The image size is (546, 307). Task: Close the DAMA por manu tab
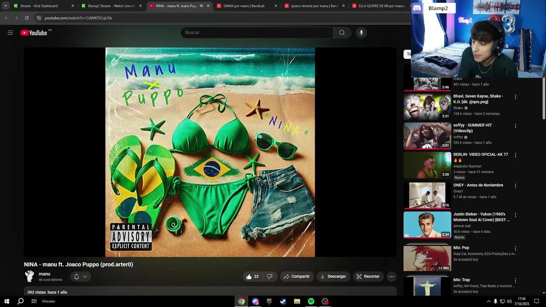click(x=276, y=6)
